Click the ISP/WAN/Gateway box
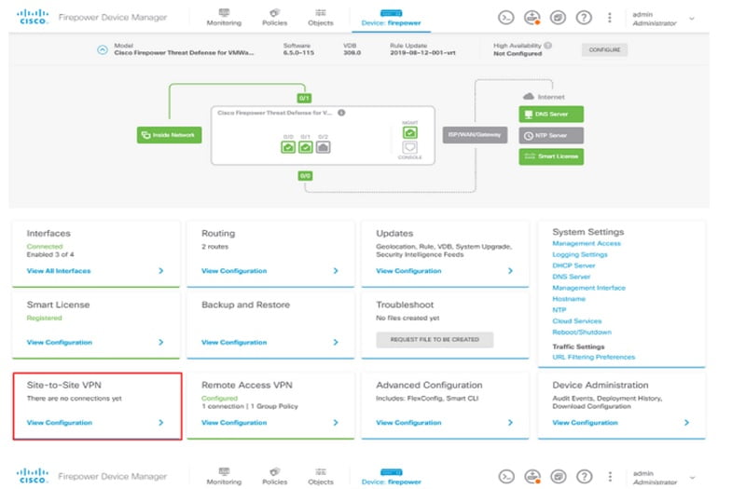The width and height of the screenshot is (746, 489). 475,135
